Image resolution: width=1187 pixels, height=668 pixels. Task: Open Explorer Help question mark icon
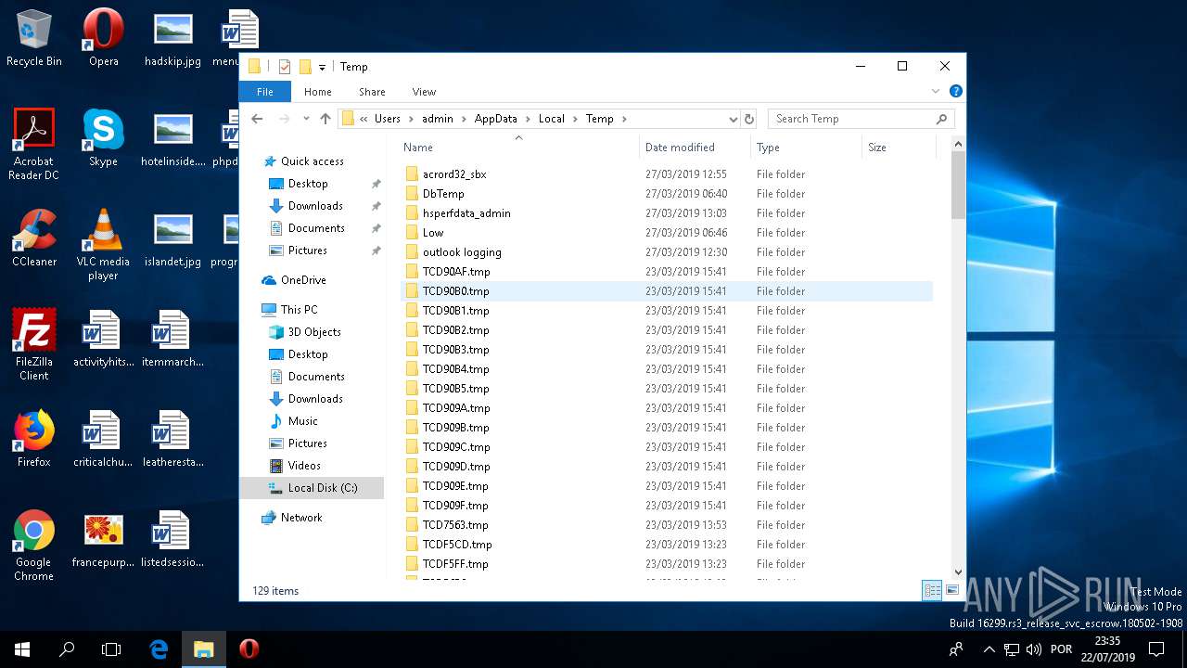pos(956,92)
